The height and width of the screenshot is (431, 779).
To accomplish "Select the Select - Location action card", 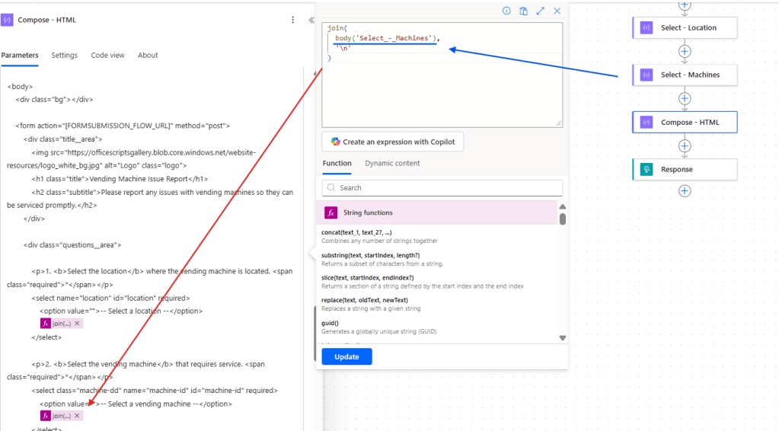I will pyautogui.click(x=685, y=28).
